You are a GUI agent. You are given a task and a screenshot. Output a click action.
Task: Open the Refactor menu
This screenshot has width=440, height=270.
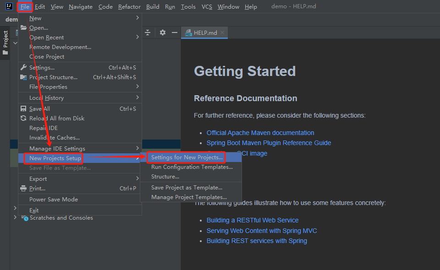129,7
